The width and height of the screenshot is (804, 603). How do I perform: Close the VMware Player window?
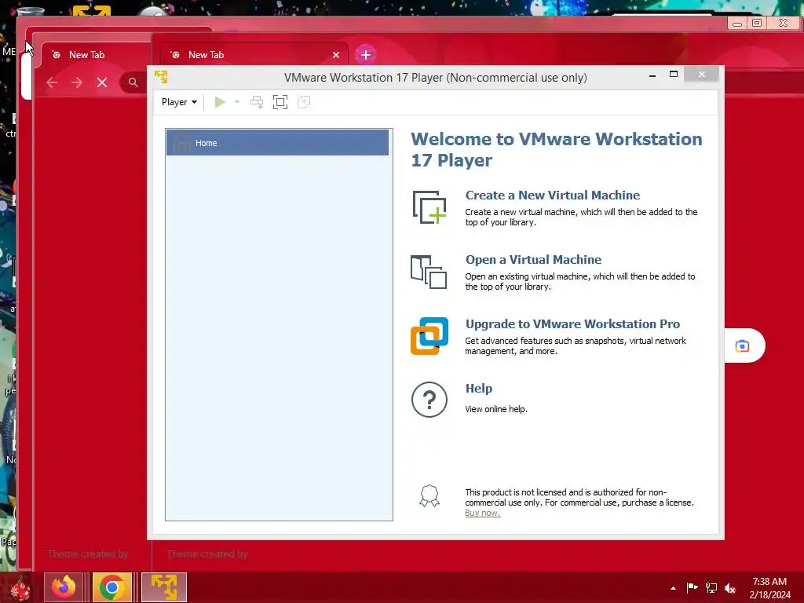pyautogui.click(x=701, y=75)
